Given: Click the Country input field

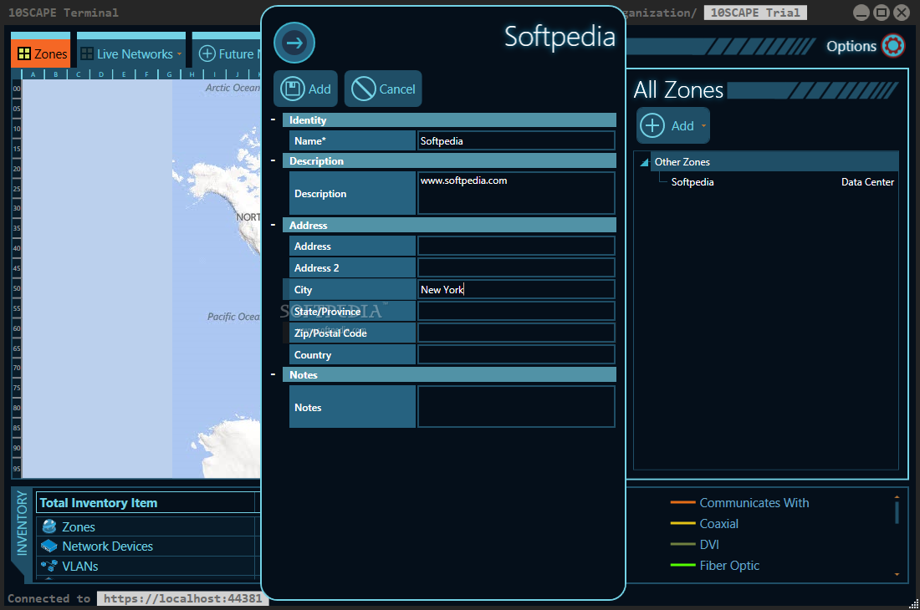Looking at the screenshot, I should (x=516, y=354).
